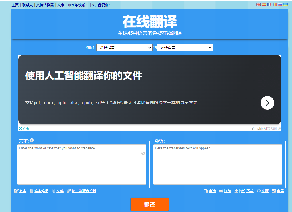Expand the target language dropdown
The width and height of the screenshot is (292, 212).
185,48
